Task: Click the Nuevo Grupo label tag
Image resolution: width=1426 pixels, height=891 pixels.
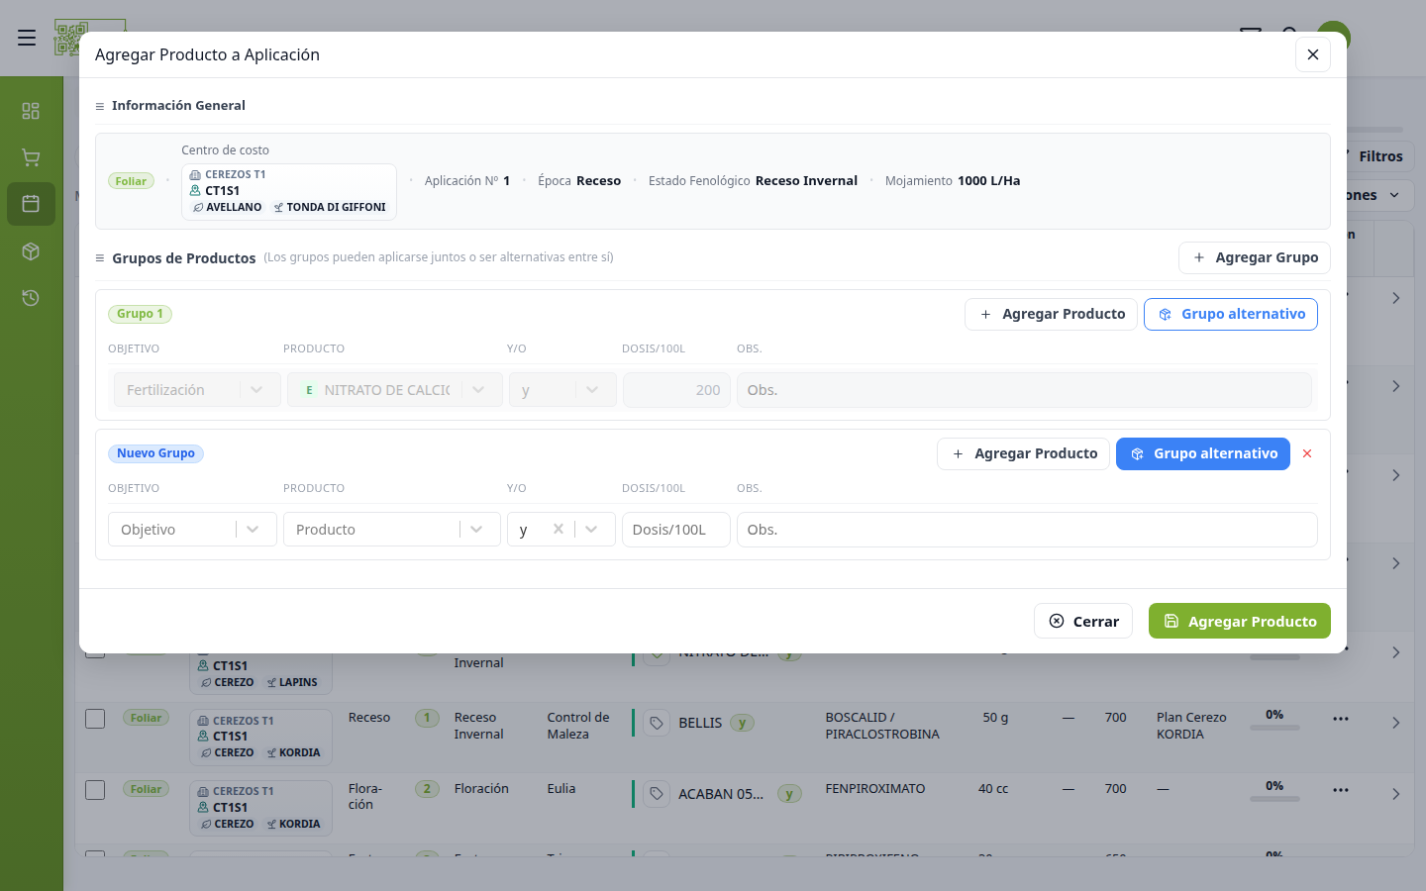Action: 155,453
